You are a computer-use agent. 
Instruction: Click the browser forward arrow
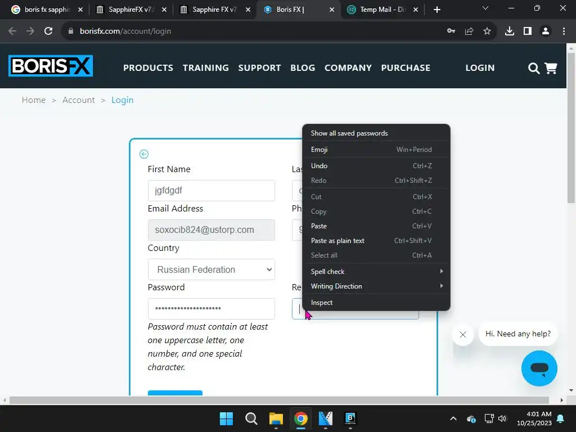click(30, 31)
